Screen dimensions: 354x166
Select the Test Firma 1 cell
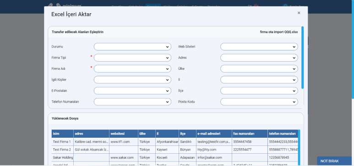click(x=63, y=142)
